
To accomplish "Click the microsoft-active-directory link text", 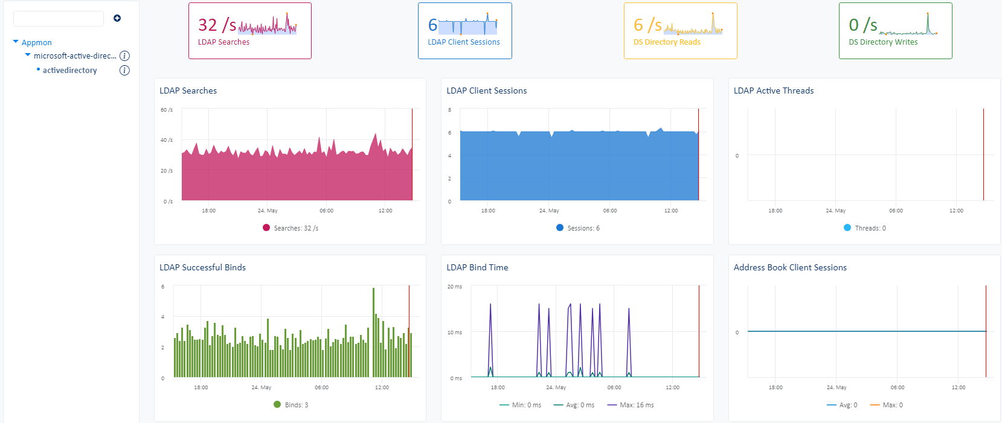I will 75,56.
